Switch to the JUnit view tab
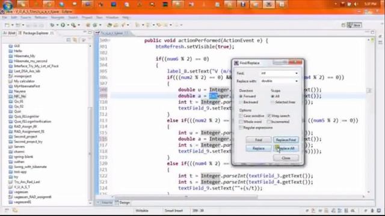 (x=10, y=33)
